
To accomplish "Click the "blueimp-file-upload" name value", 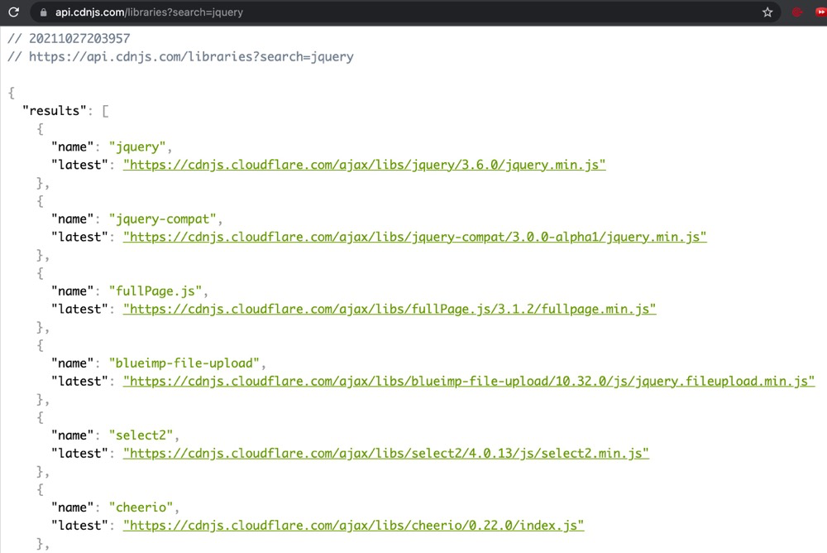I will point(186,363).
